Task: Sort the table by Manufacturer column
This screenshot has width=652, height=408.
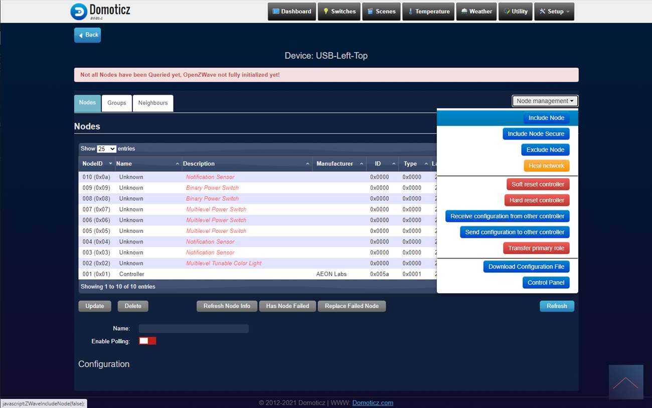Action: coord(335,164)
